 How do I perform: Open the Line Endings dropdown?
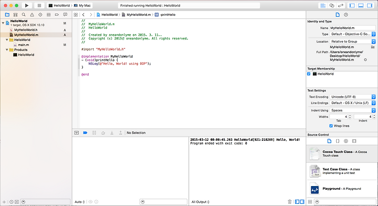(x=352, y=103)
